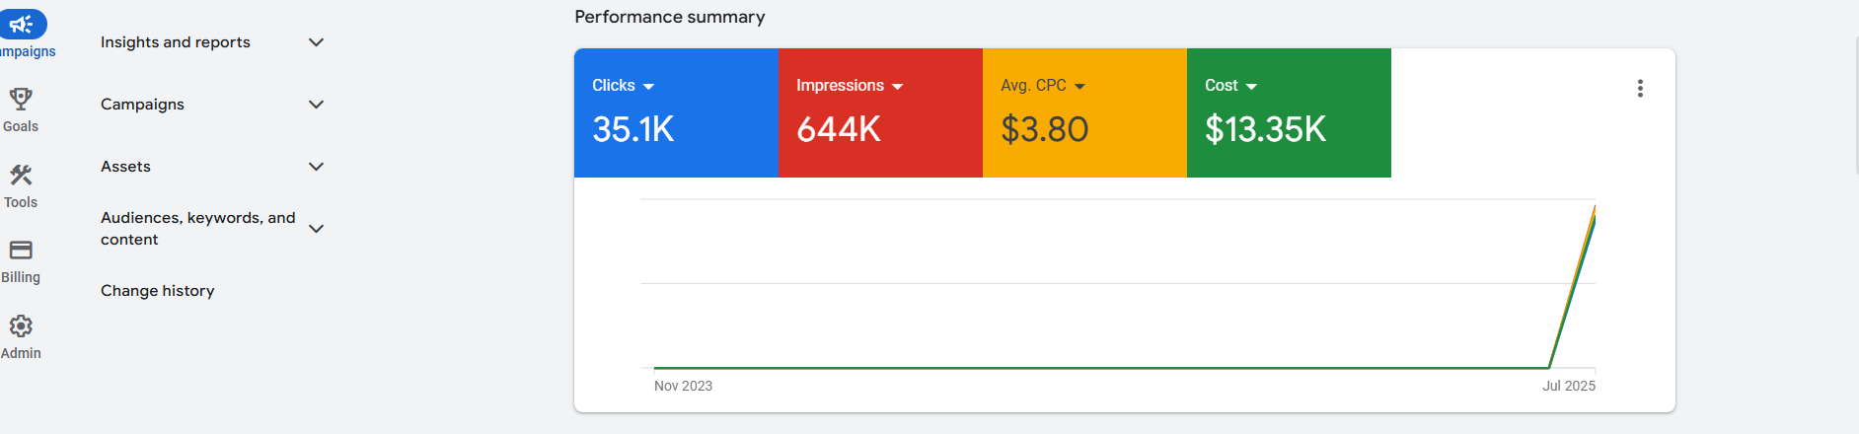Expand the Campaigns section chevron

[316, 105]
